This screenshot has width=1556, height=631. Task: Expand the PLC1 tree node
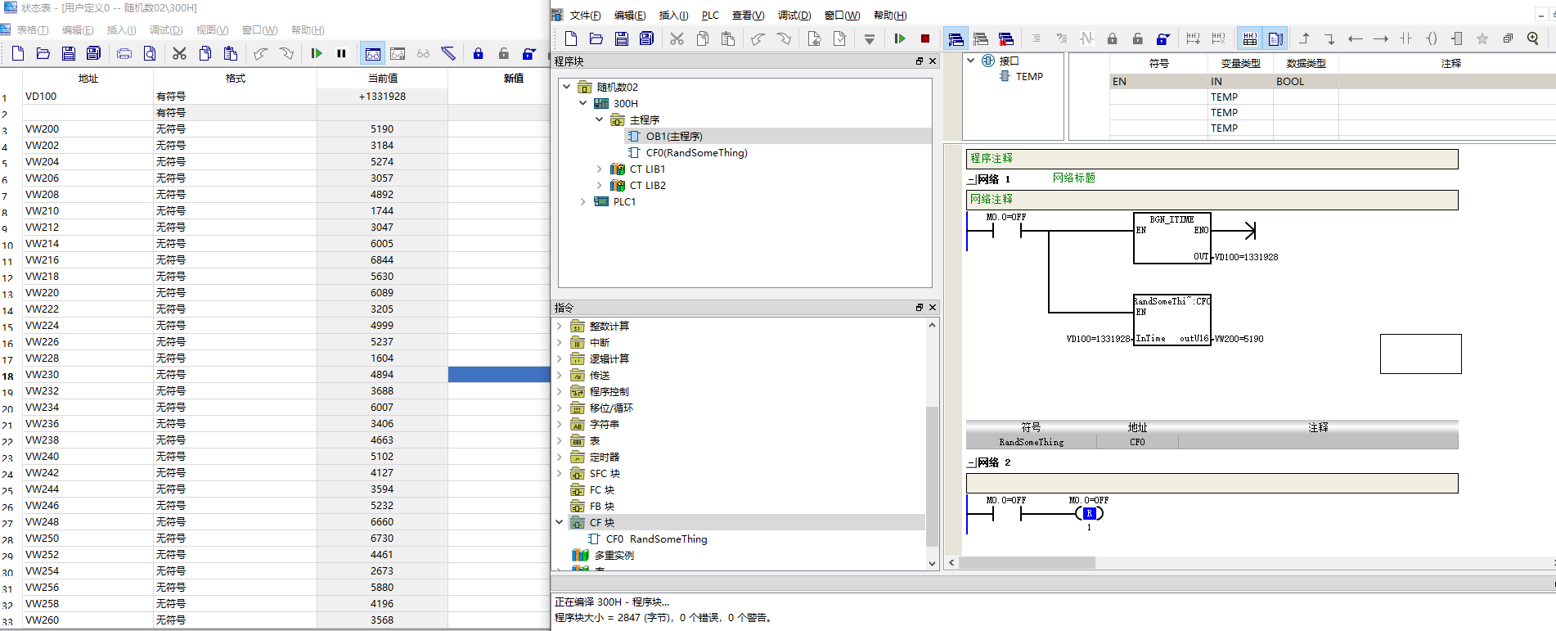point(582,202)
